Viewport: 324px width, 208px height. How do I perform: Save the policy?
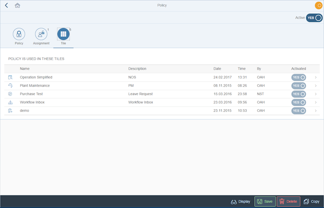tap(265, 202)
